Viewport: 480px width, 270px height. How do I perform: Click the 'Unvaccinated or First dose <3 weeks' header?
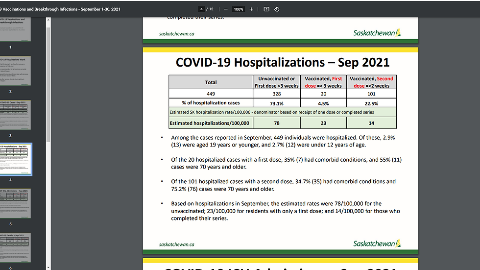click(277, 82)
